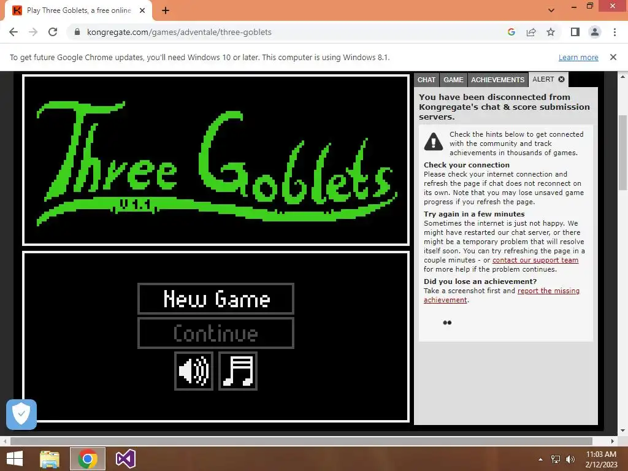Click the kongregate.com address bar
Image resolution: width=628 pixels, height=471 pixels.
pyautogui.click(x=288, y=32)
